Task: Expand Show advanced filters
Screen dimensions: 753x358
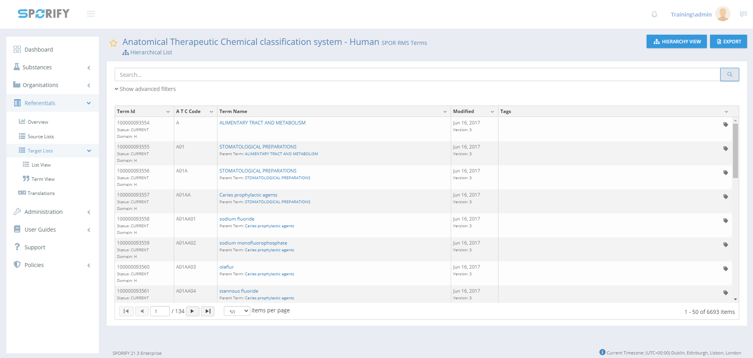Action: coord(145,89)
